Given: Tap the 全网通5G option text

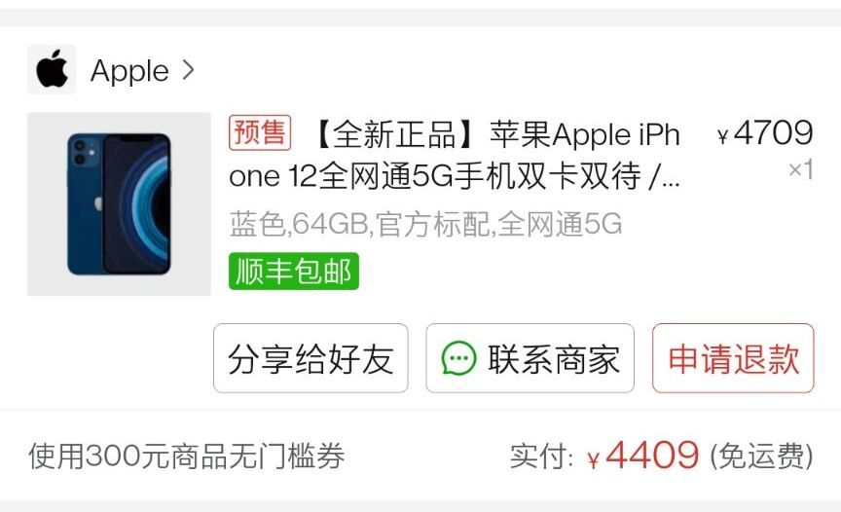Looking at the screenshot, I should point(560,224).
